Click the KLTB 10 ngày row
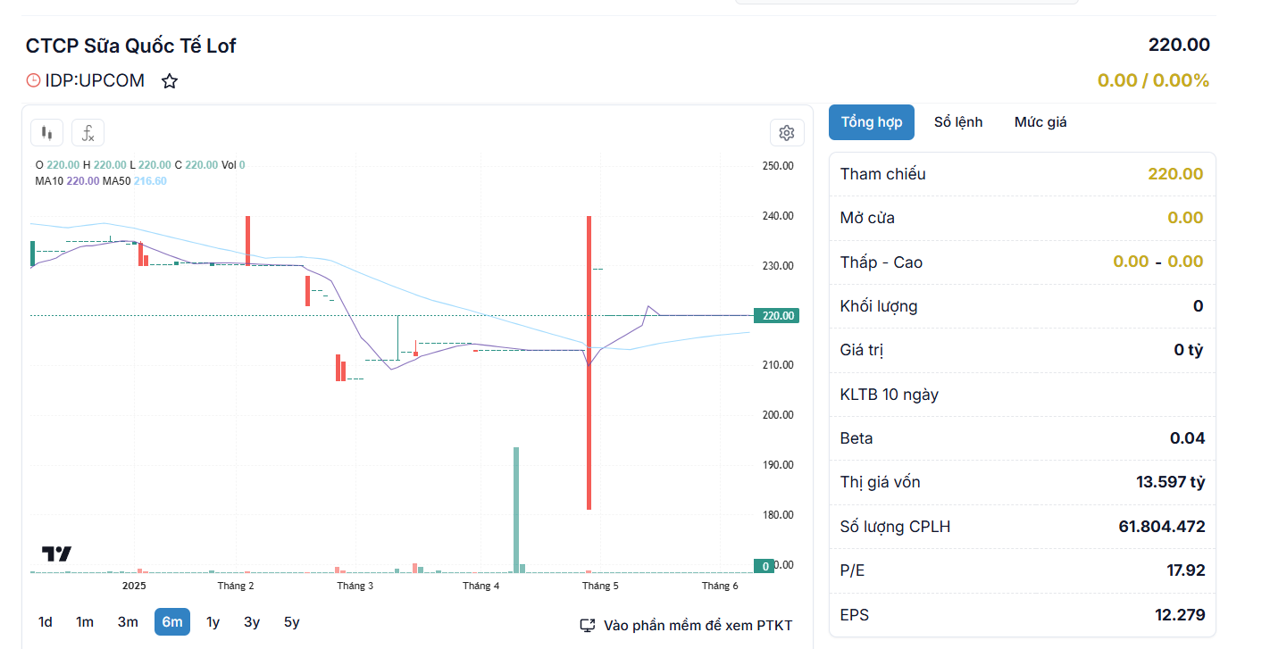This screenshot has height=649, width=1270. [x=1023, y=394]
